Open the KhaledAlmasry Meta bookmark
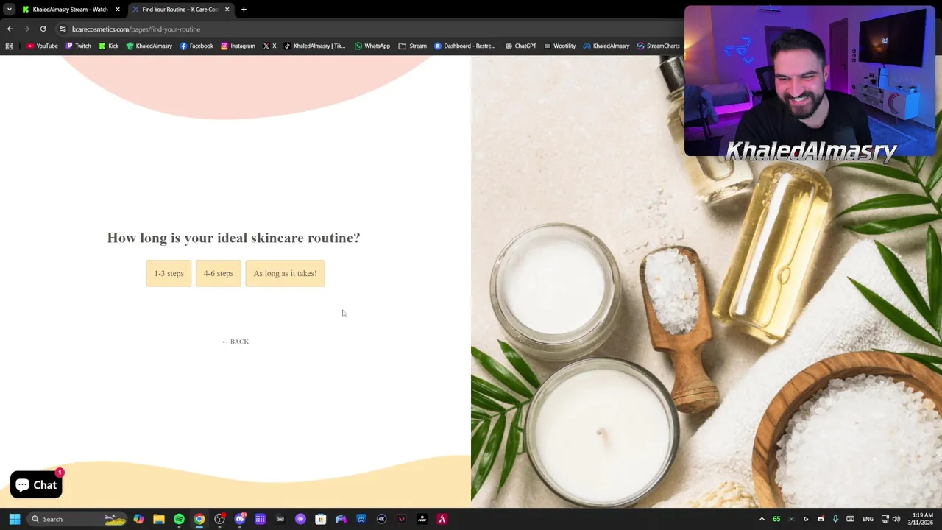The width and height of the screenshot is (942, 530). pos(606,46)
